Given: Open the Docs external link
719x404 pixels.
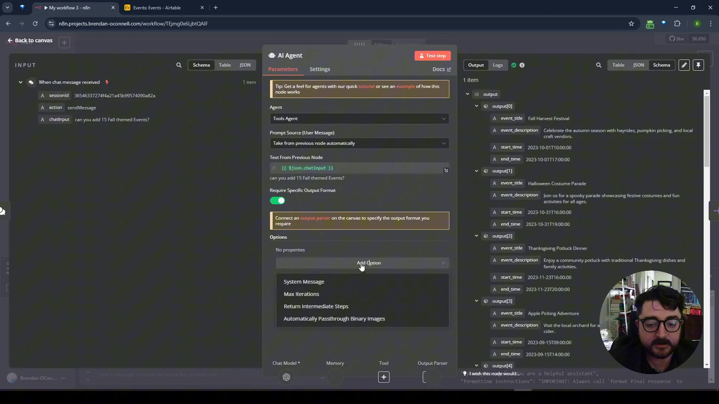Looking at the screenshot, I should 442,69.
